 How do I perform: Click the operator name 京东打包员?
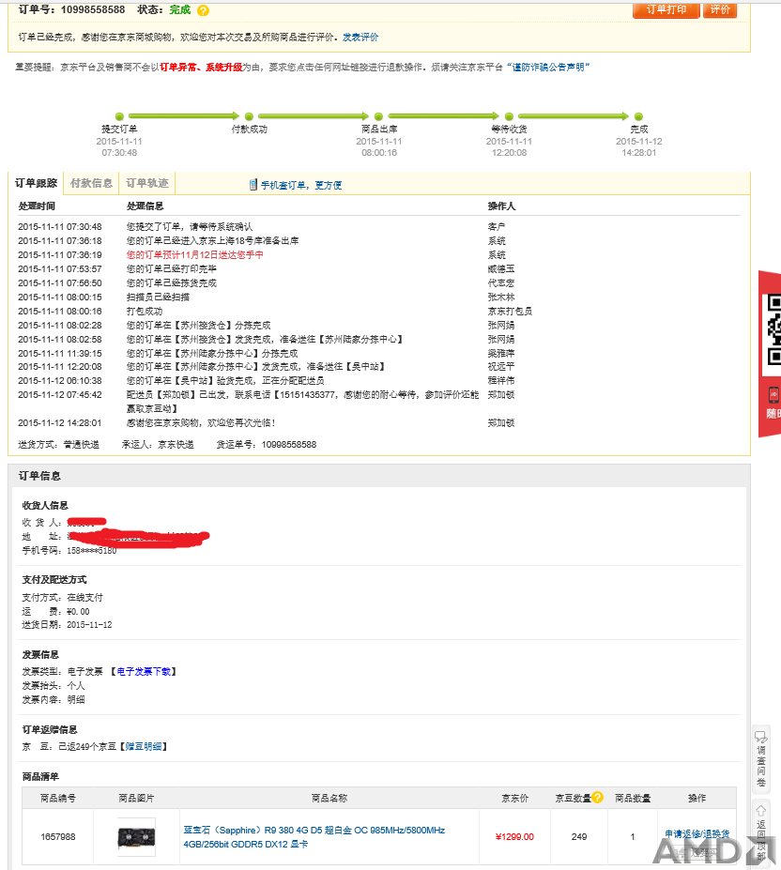pyautogui.click(x=510, y=312)
